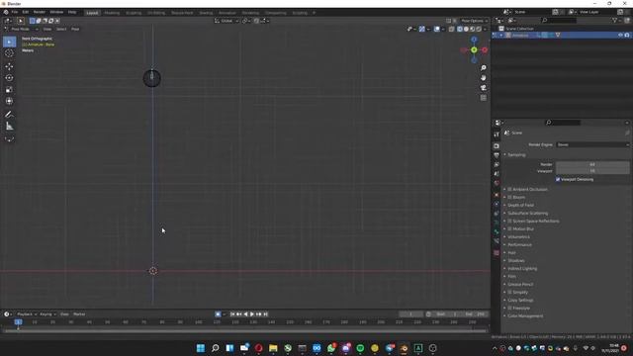
Task: Click the green Y axis gizmo dot
Action: tap(474, 50)
